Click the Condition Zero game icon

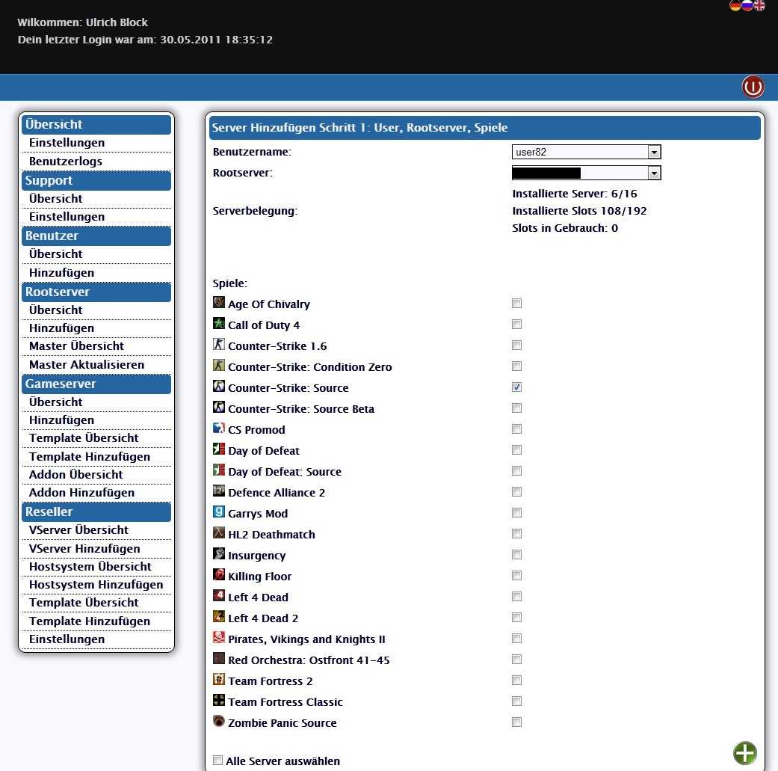pyautogui.click(x=219, y=365)
